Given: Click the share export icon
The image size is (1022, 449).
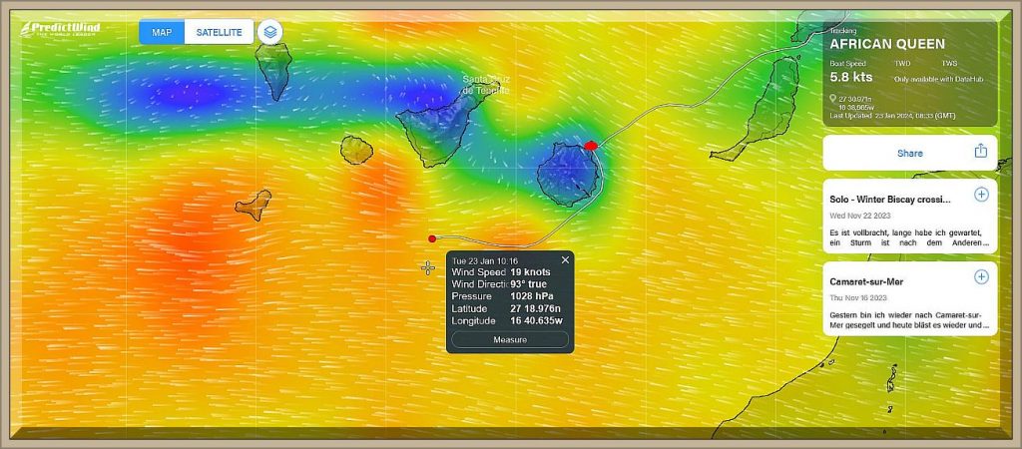Looking at the screenshot, I should coord(980,152).
